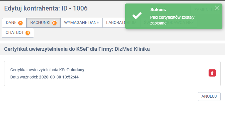The width and height of the screenshot is (225, 126).
Task: Open the DANE tab
Action: pos(11,23)
